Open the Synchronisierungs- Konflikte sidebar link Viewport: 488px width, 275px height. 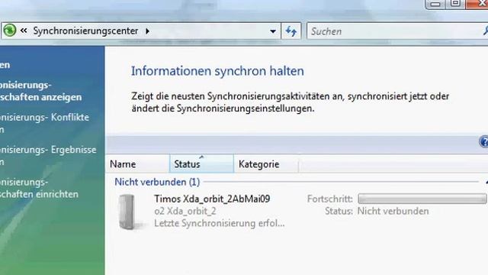[x=44, y=123]
